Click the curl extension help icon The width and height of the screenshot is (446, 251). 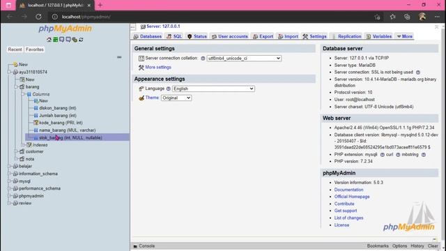pos(398,155)
